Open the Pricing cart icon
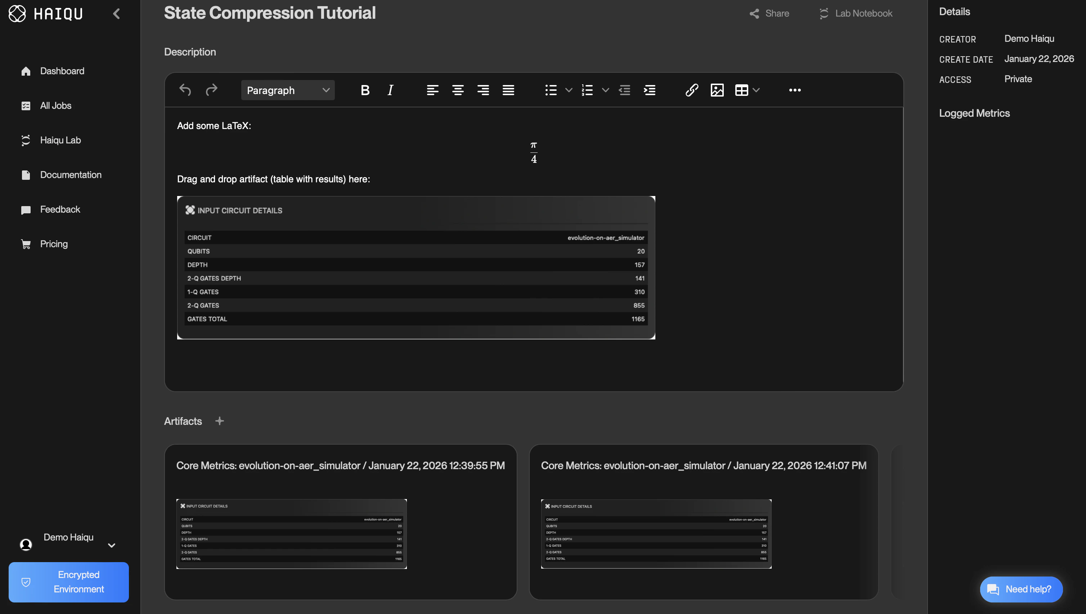The image size is (1086, 614). click(26, 244)
